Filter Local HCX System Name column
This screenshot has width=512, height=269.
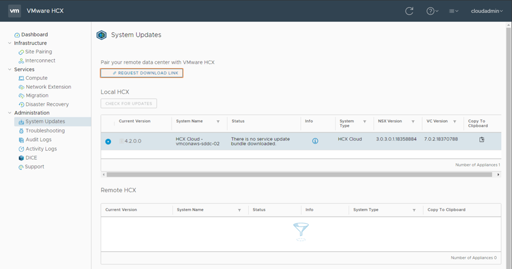[x=218, y=121]
